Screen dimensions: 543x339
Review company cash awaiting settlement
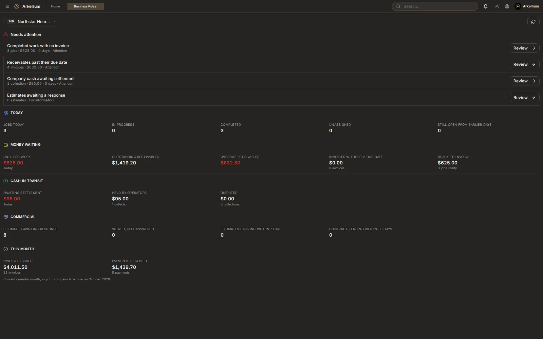click(x=524, y=81)
